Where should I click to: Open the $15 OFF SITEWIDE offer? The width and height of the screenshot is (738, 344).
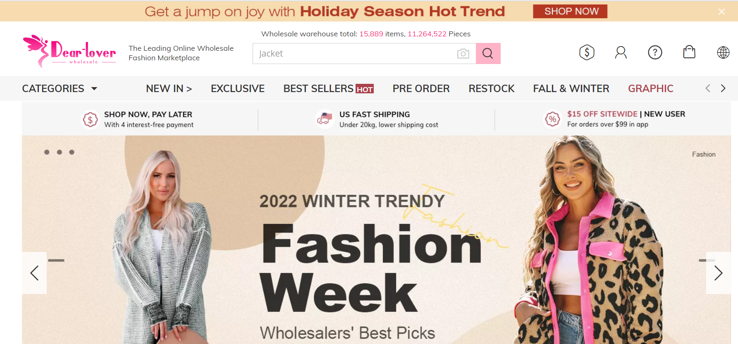coord(602,114)
